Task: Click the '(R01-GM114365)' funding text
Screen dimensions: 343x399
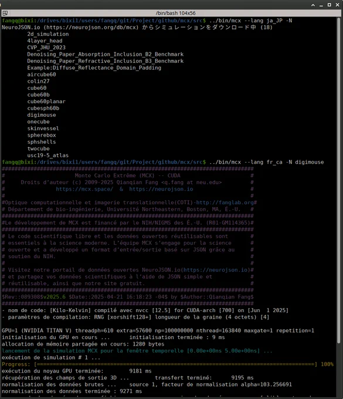Action: pyautogui.click(x=228, y=223)
